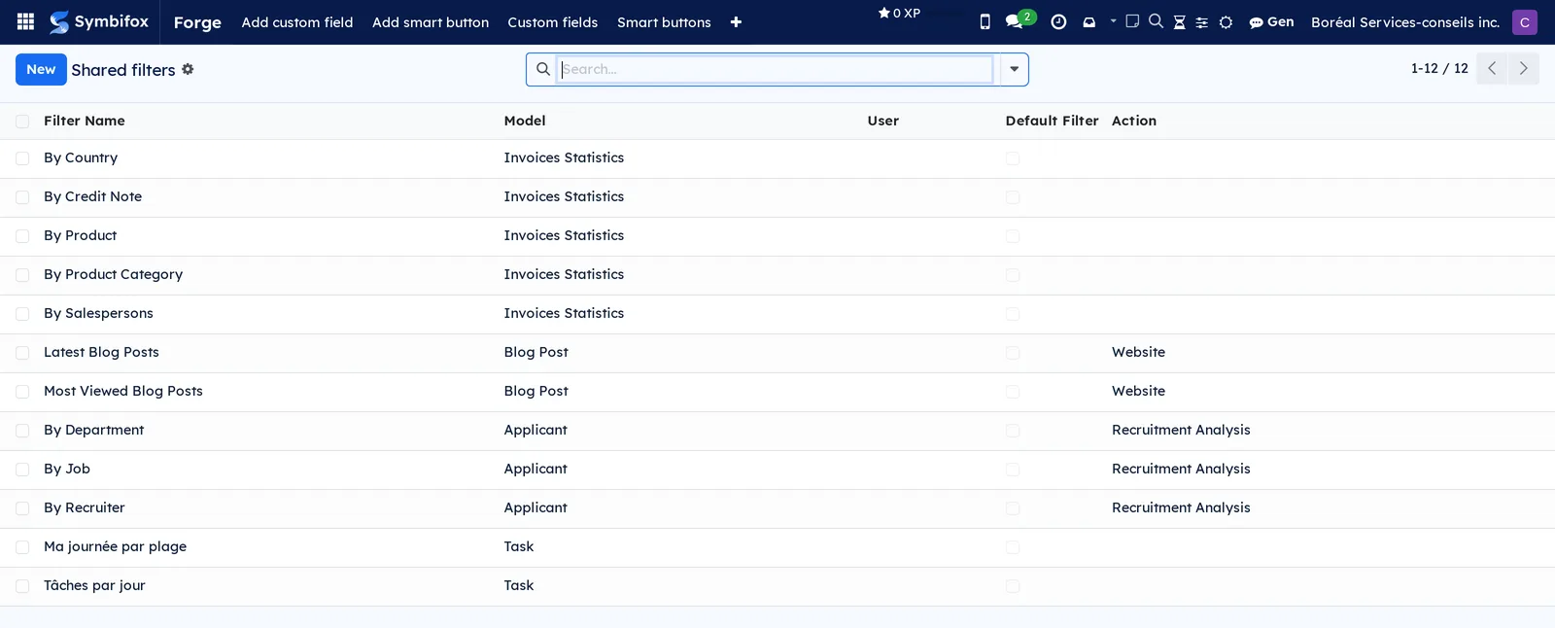The height and width of the screenshot is (628, 1555).
Task: Open the clock activities icon
Action: (x=1058, y=22)
